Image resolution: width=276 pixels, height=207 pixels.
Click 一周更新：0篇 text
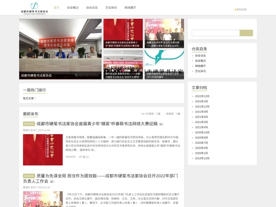coord(172,114)
